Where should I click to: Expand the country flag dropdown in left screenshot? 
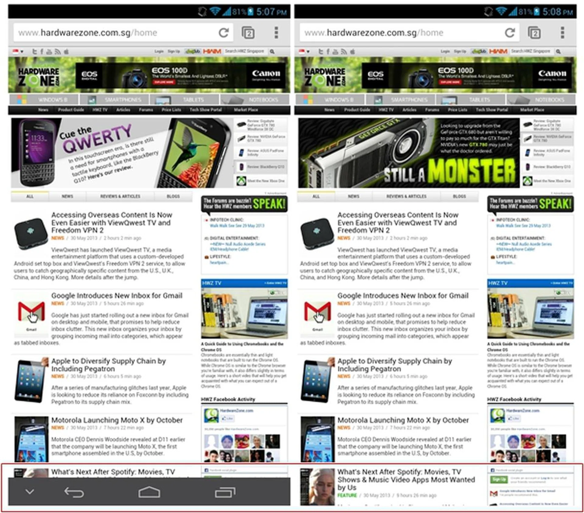coord(18,51)
